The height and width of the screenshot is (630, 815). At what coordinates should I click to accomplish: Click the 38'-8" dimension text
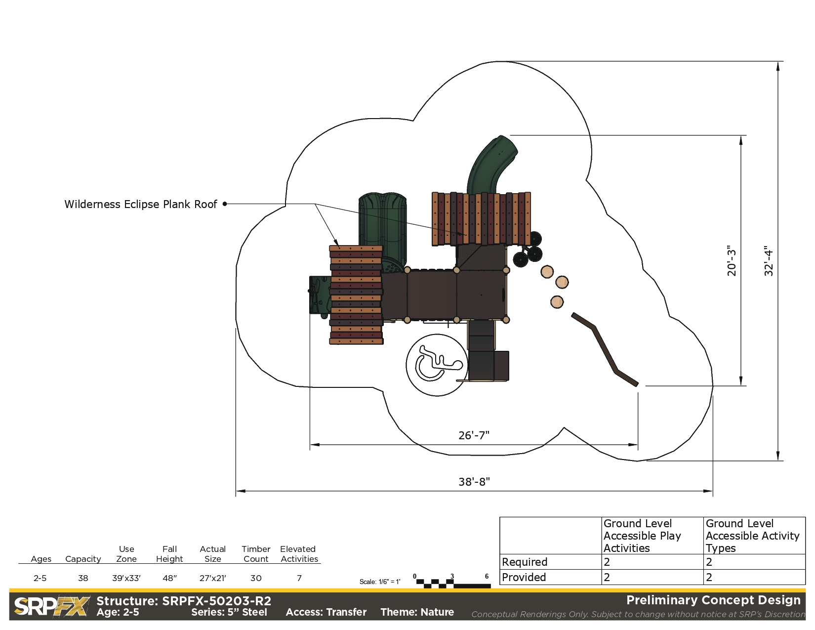(474, 482)
